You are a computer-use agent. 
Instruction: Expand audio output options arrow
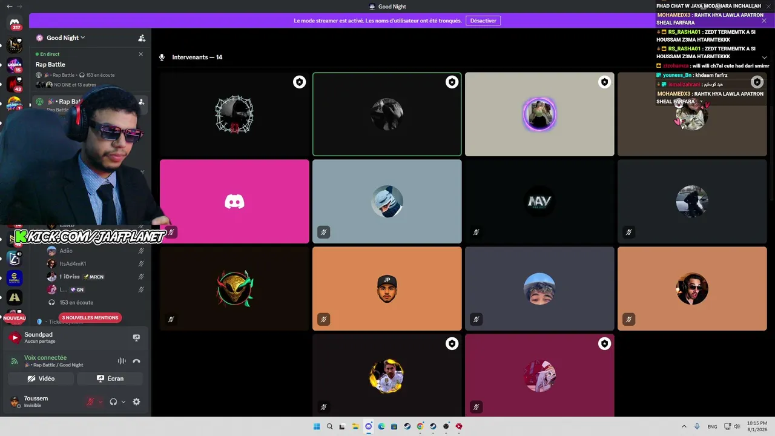[124, 401]
